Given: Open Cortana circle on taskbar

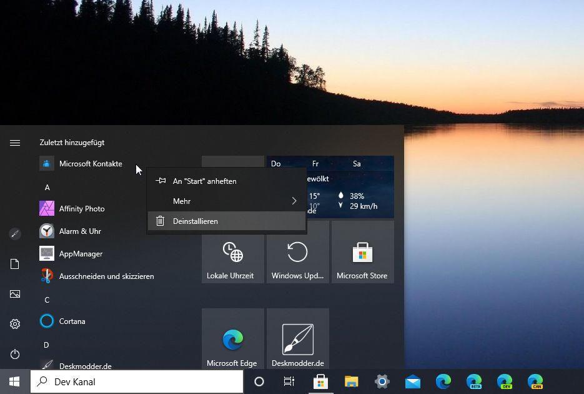Looking at the screenshot, I should [259, 381].
